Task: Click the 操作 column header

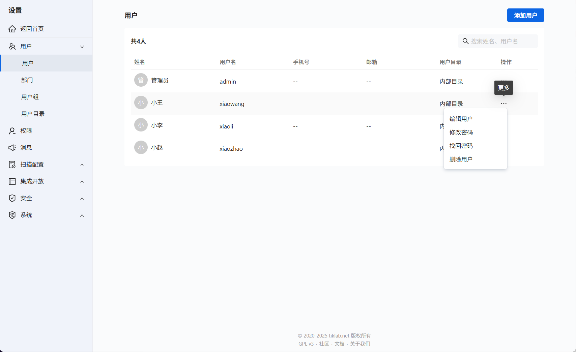Action: click(x=506, y=62)
